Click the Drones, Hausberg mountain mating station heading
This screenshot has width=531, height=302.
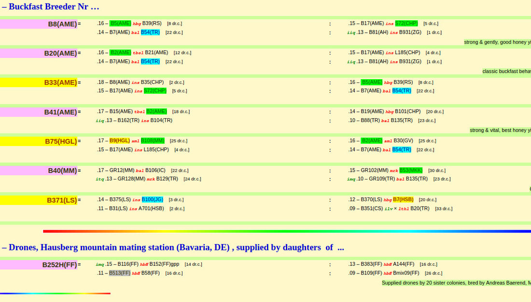pos(173,247)
